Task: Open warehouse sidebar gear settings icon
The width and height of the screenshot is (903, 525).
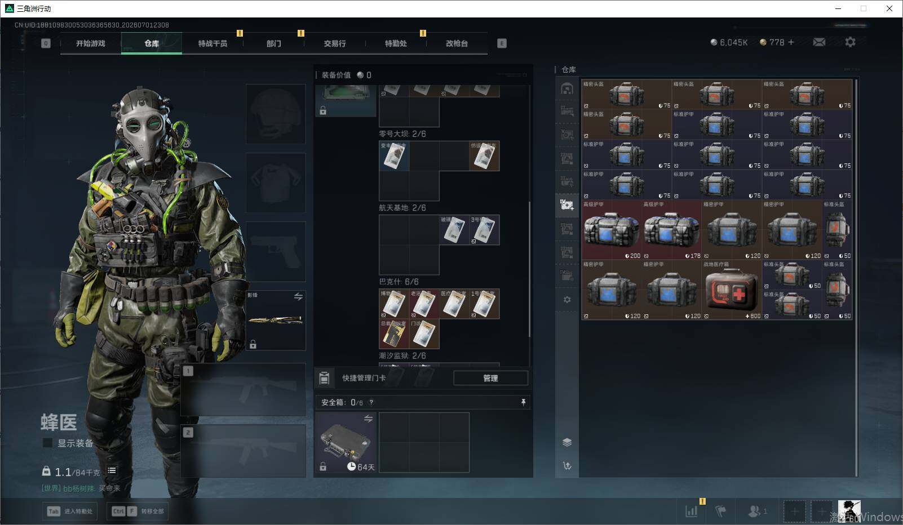Action: click(567, 300)
